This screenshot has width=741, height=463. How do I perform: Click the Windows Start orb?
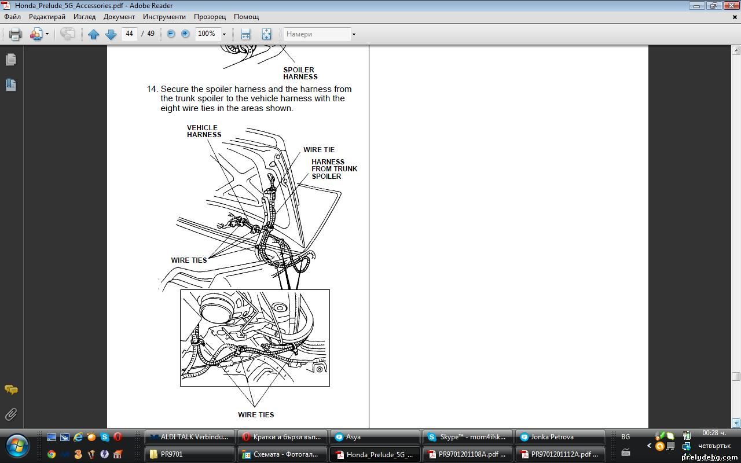19,446
